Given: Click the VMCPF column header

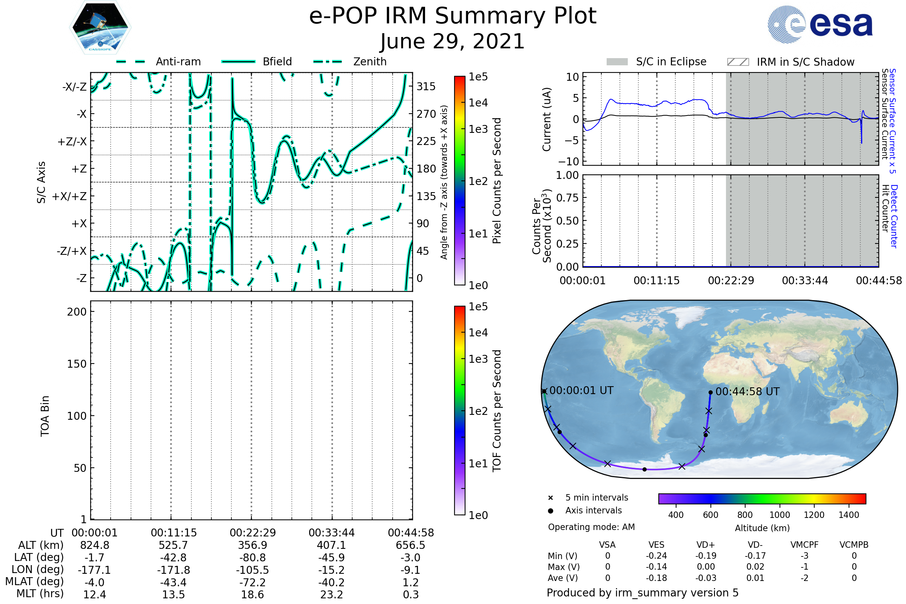Looking at the screenshot, I should click(804, 545).
